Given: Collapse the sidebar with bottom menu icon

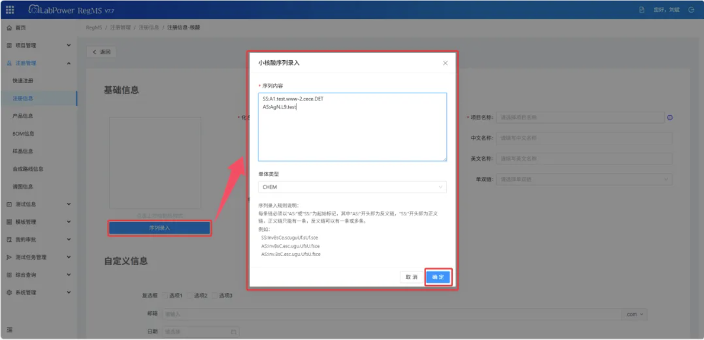Looking at the screenshot, I should click(9, 330).
